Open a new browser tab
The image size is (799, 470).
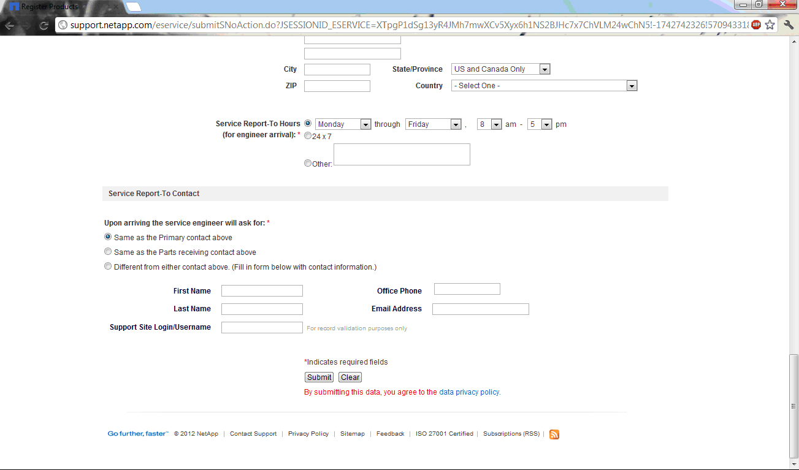coord(134,7)
